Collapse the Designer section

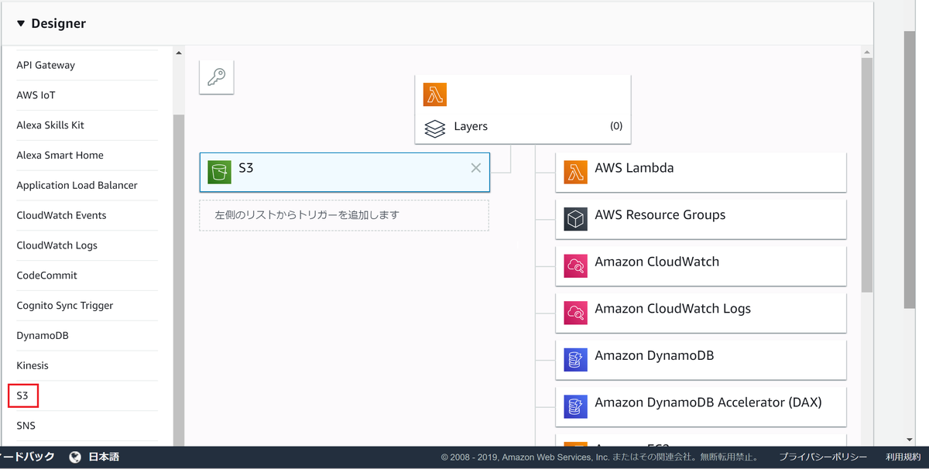(x=21, y=24)
